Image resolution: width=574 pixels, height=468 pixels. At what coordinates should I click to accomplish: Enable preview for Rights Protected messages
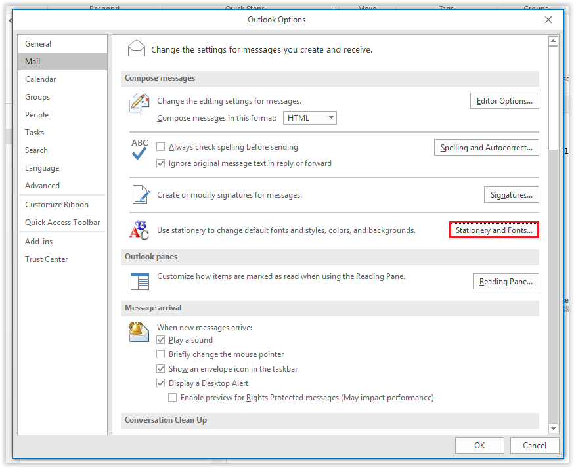pos(172,397)
